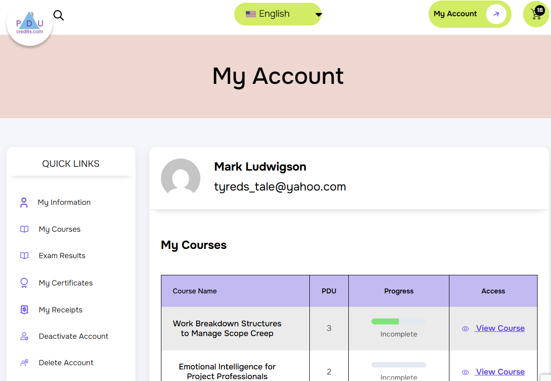551x381 pixels.
Task: Expand the English language dropdown
Action: pyautogui.click(x=278, y=14)
